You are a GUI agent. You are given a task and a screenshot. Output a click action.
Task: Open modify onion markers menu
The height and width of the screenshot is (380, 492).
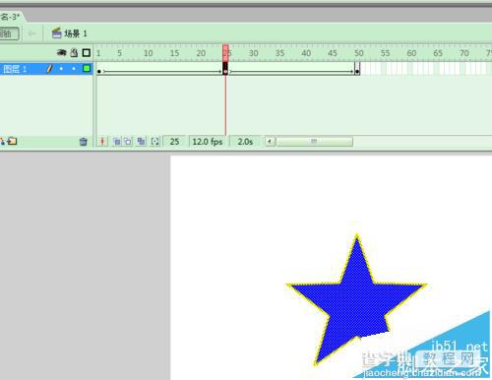154,142
